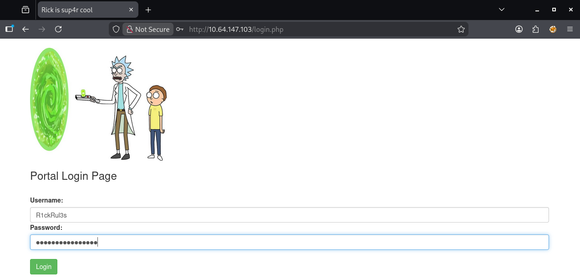The width and height of the screenshot is (580, 279).
Task: Minimize the browser window
Action: click(x=537, y=10)
